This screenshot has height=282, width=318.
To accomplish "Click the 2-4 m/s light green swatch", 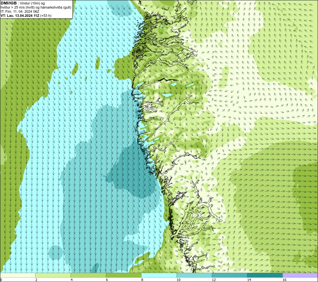I will [53, 275].
